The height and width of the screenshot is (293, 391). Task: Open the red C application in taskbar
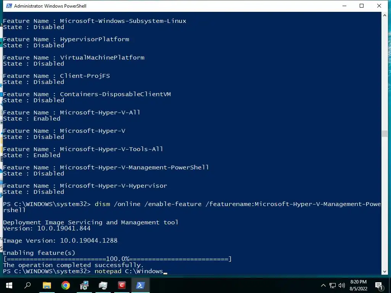coord(122,285)
